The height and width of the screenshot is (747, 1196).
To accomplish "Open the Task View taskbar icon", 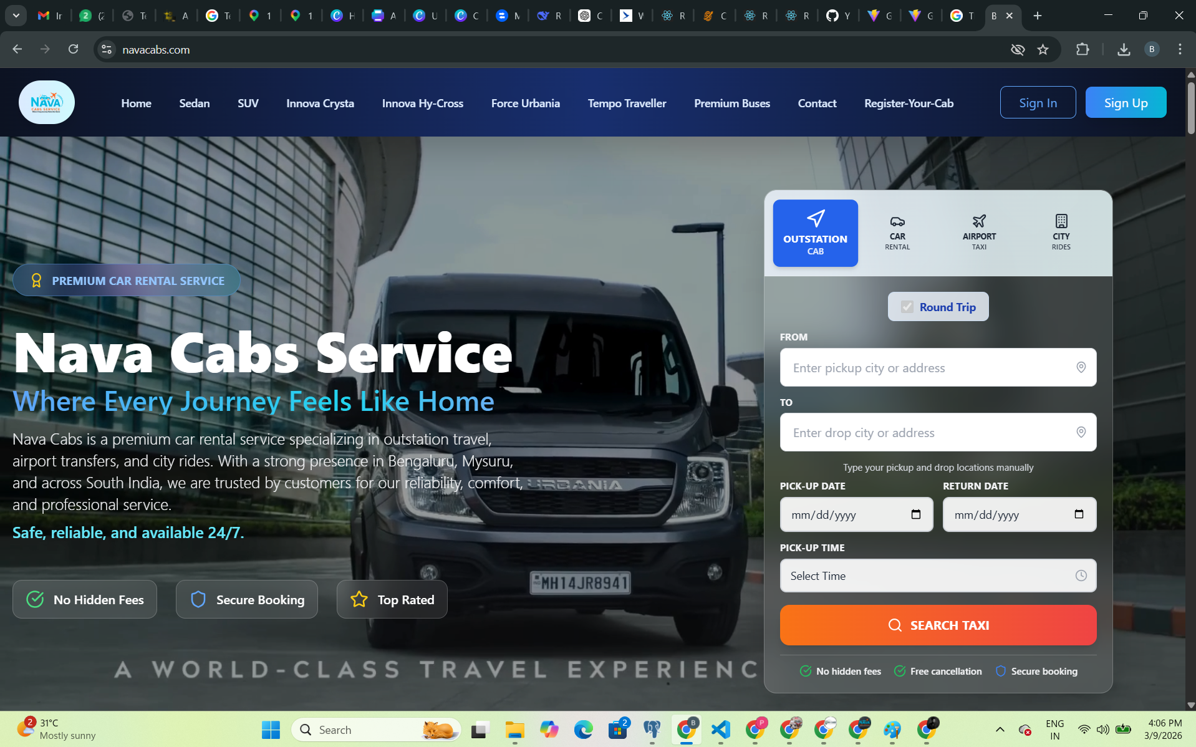I will (x=480, y=730).
